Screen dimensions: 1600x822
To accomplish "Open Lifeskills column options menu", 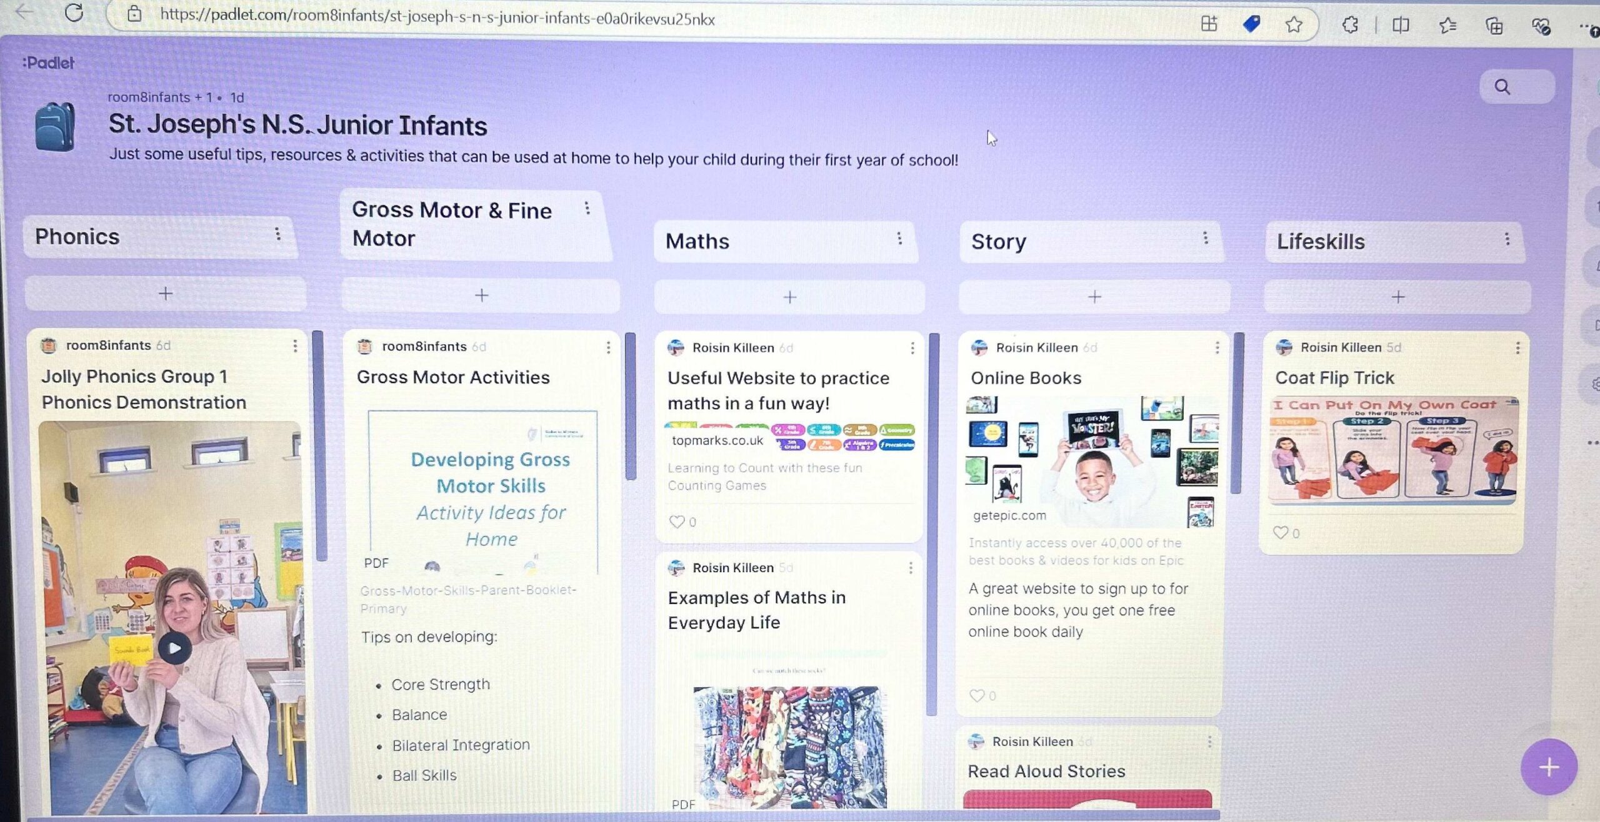I will coord(1507,239).
